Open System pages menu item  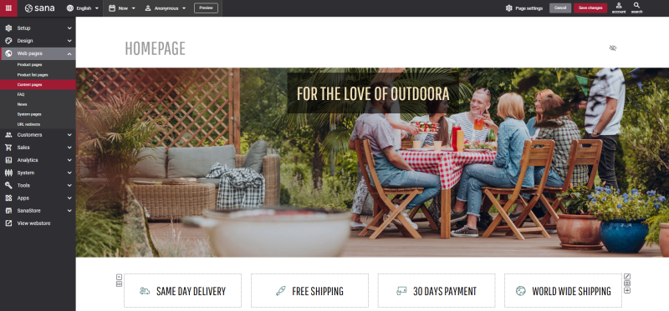[29, 114]
